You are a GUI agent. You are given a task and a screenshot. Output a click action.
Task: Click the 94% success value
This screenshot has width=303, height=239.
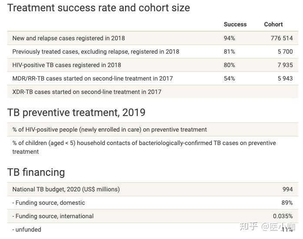[229, 38]
